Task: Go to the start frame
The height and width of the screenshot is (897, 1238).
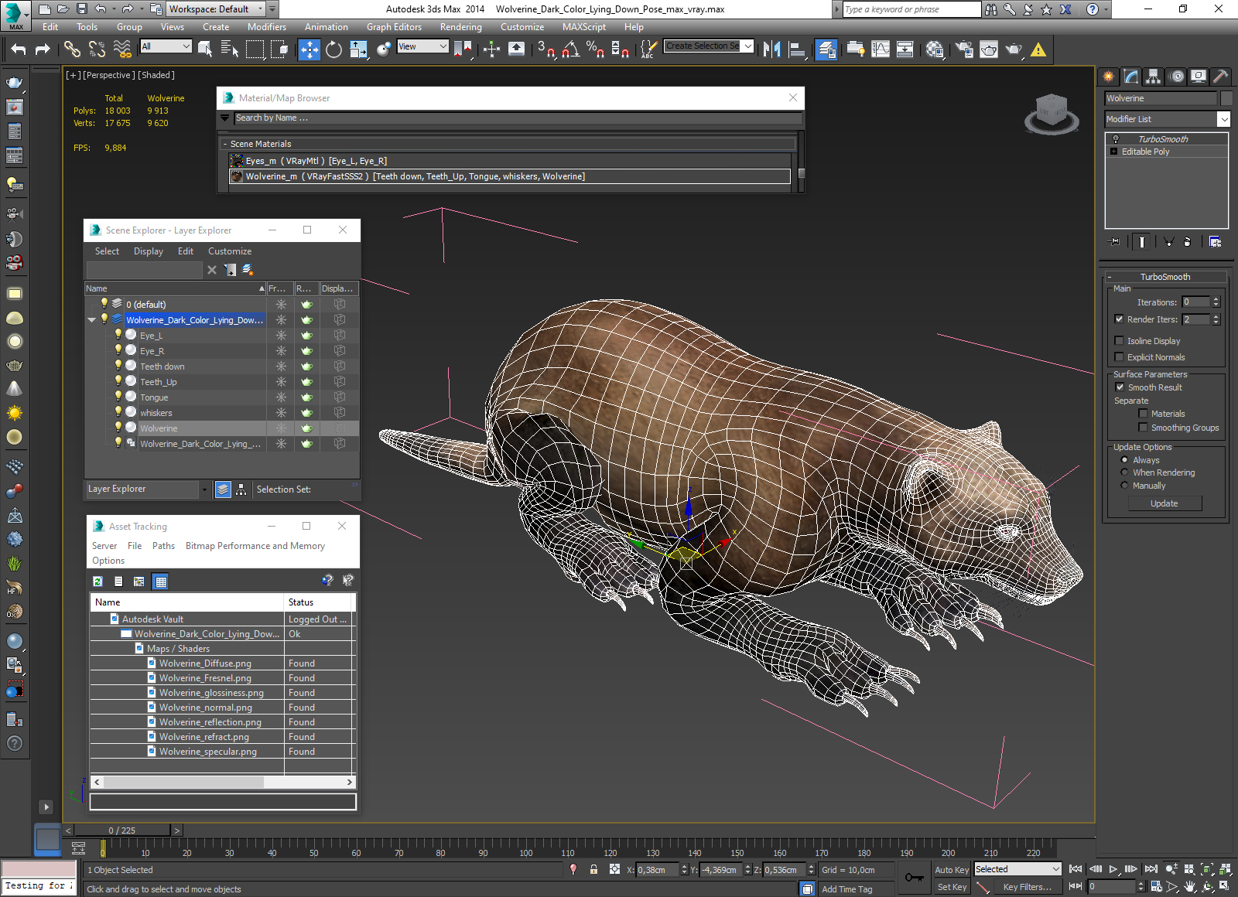Action: tap(1076, 869)
